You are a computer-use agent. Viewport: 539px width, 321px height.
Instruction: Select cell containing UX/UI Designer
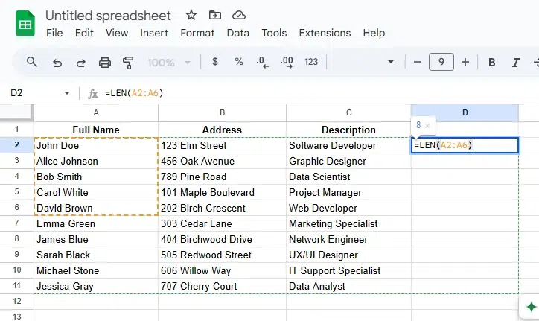pyautogui.click(x=348, y=255)
